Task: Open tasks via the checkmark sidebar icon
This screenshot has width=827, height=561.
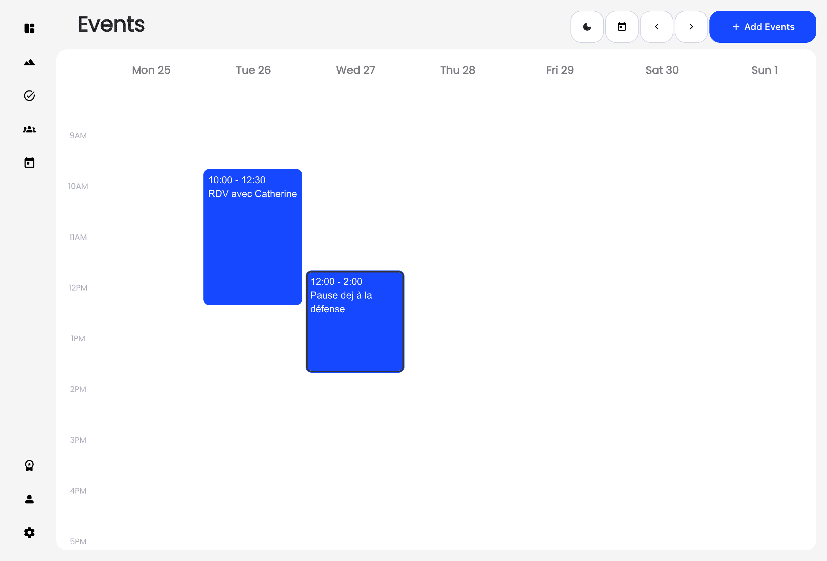Action: tap(29, 96)
